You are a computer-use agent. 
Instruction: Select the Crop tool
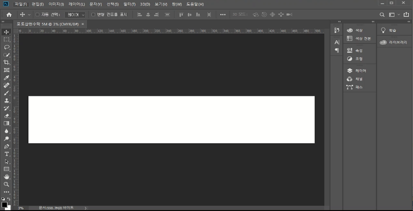click(x=6, y=62)
